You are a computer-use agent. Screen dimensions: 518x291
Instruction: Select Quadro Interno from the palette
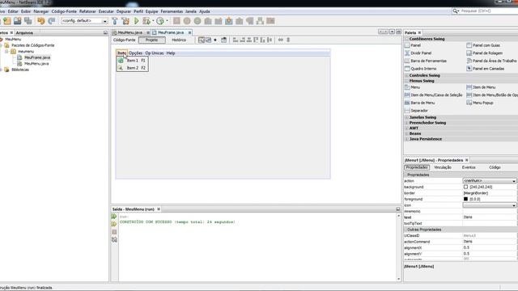(421, 69)
